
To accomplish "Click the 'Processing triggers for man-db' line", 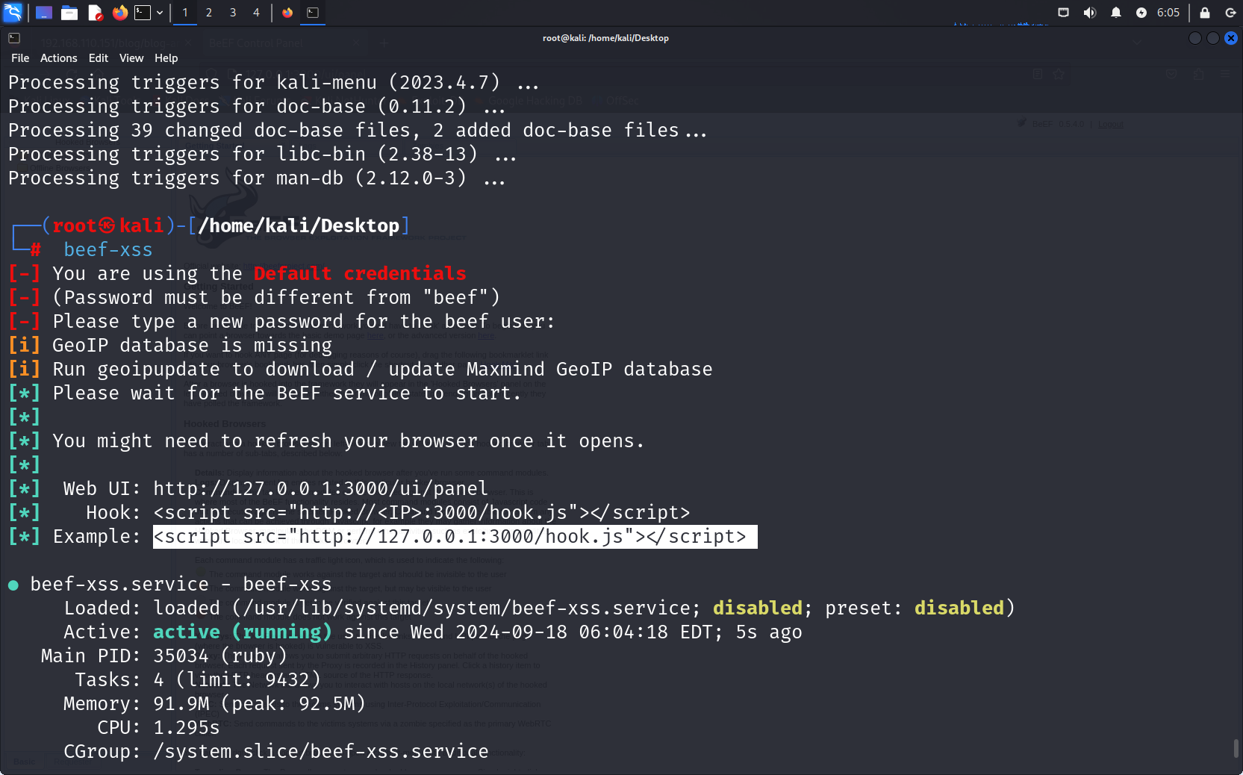I will click(x=257, y=178).
